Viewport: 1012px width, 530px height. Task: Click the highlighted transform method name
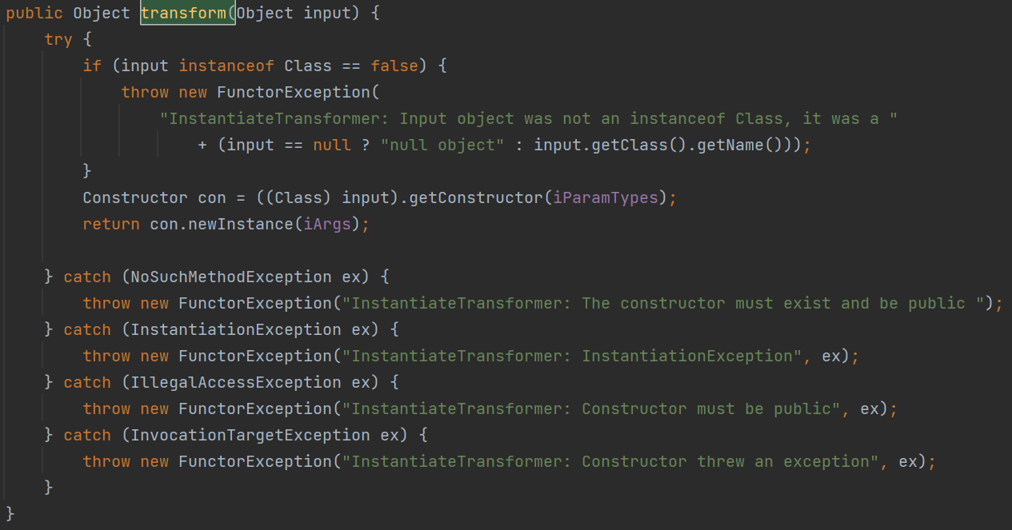[x=187, y=14]
